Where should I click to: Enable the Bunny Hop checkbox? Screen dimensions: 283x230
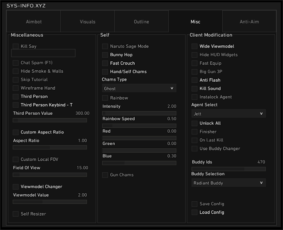click(106, 55)
